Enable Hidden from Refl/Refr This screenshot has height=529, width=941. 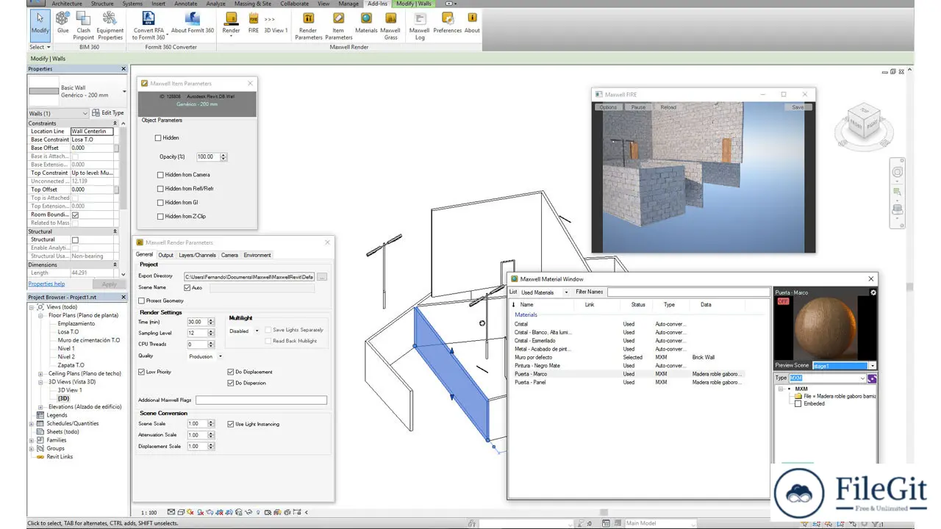(x=160, y=189)
